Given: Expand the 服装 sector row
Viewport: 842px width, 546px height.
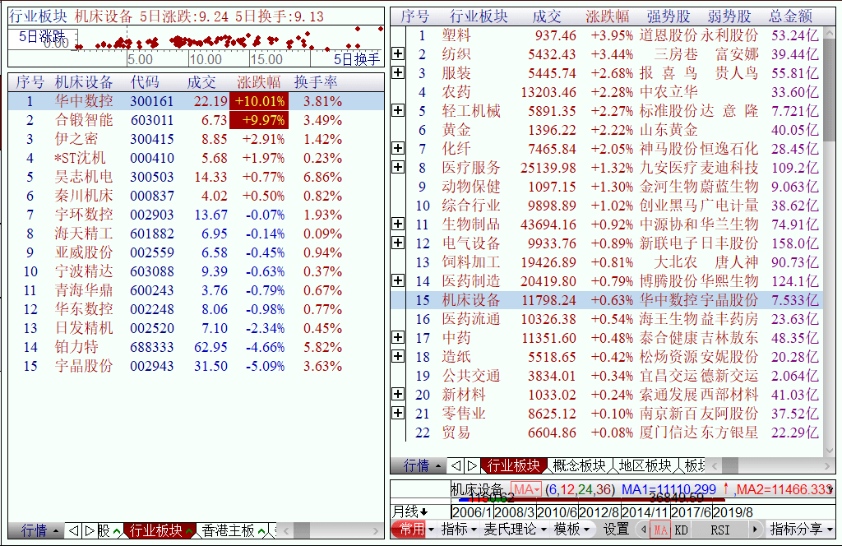Looking at the screenshot, I should 398,72.
